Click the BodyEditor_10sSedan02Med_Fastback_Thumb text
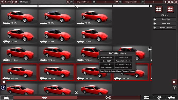Viewport: 178px width, 100px height. [117, 71]
